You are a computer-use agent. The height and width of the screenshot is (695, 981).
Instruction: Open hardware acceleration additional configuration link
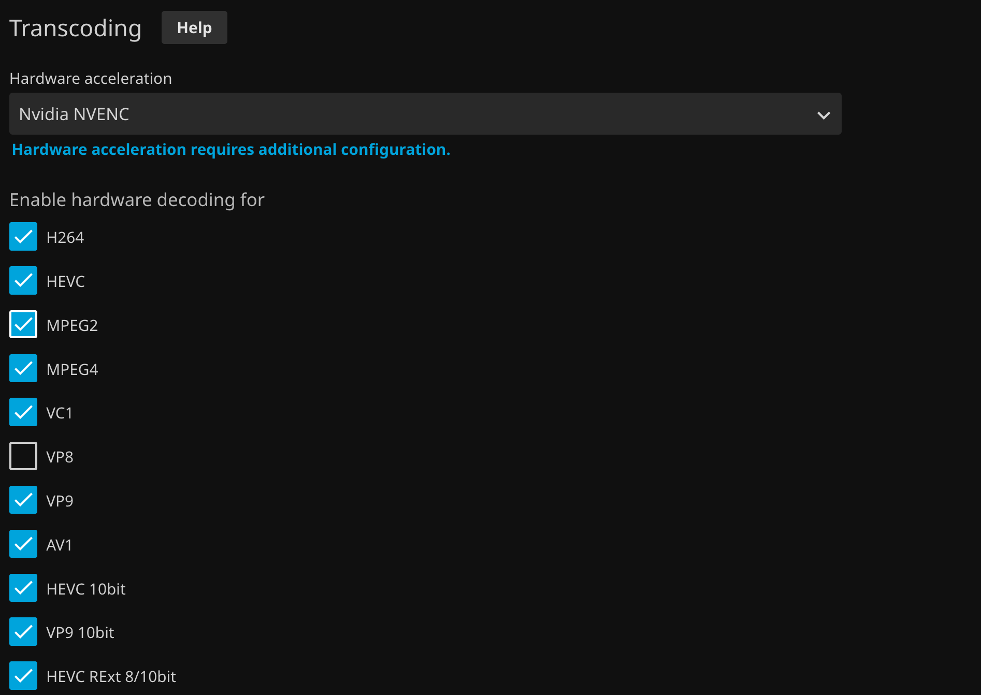[231, 150]
